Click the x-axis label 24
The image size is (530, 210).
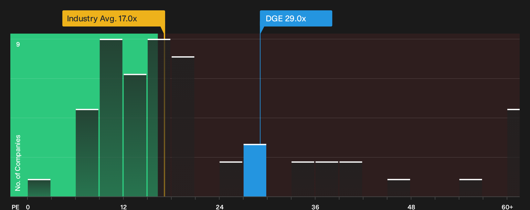tap(219, 207)
